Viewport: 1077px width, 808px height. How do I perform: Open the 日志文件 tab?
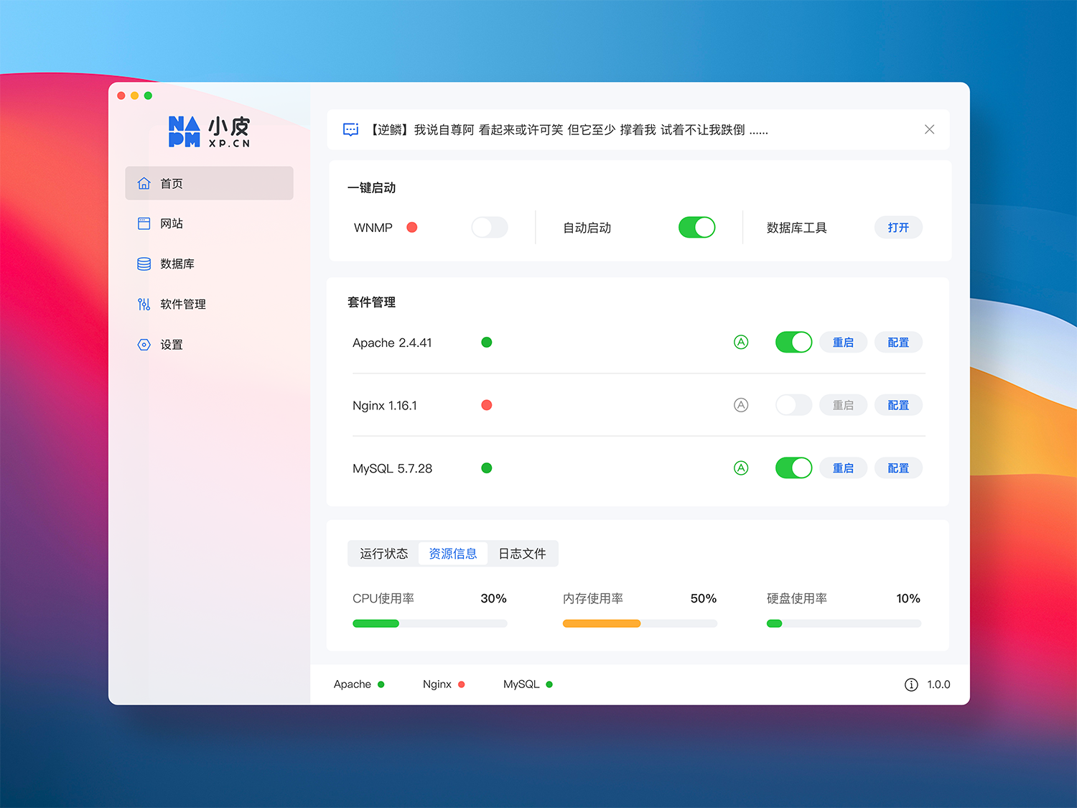point(522,554)
